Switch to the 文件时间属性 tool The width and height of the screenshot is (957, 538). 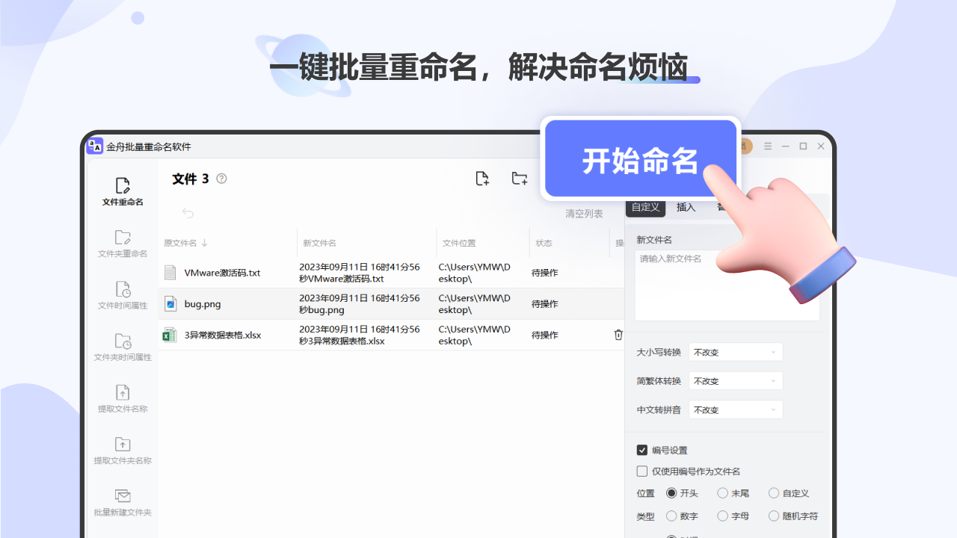point(122,294)
